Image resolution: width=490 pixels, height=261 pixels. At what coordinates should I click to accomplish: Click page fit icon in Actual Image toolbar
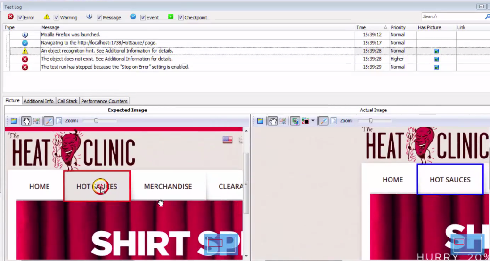click(334, 121)
